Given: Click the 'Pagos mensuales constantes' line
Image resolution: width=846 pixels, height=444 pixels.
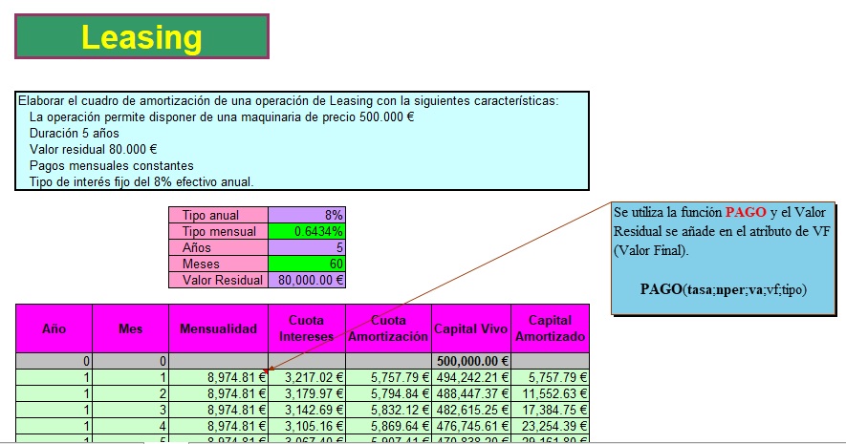Looking at the screenshot, I should (112, 165).
